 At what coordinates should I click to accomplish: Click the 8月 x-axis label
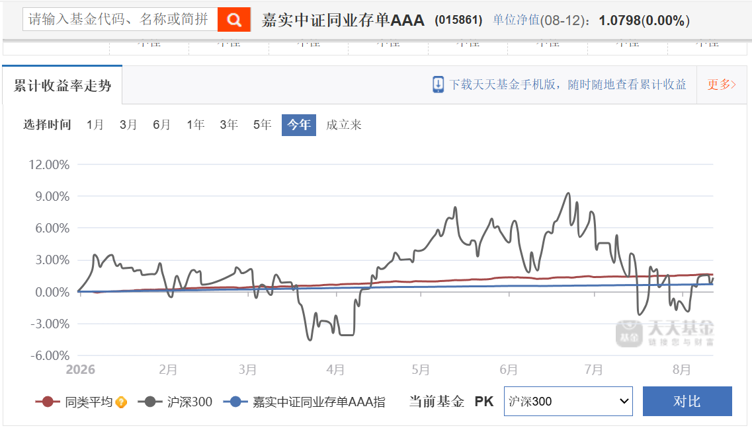(x=681, y=370)
